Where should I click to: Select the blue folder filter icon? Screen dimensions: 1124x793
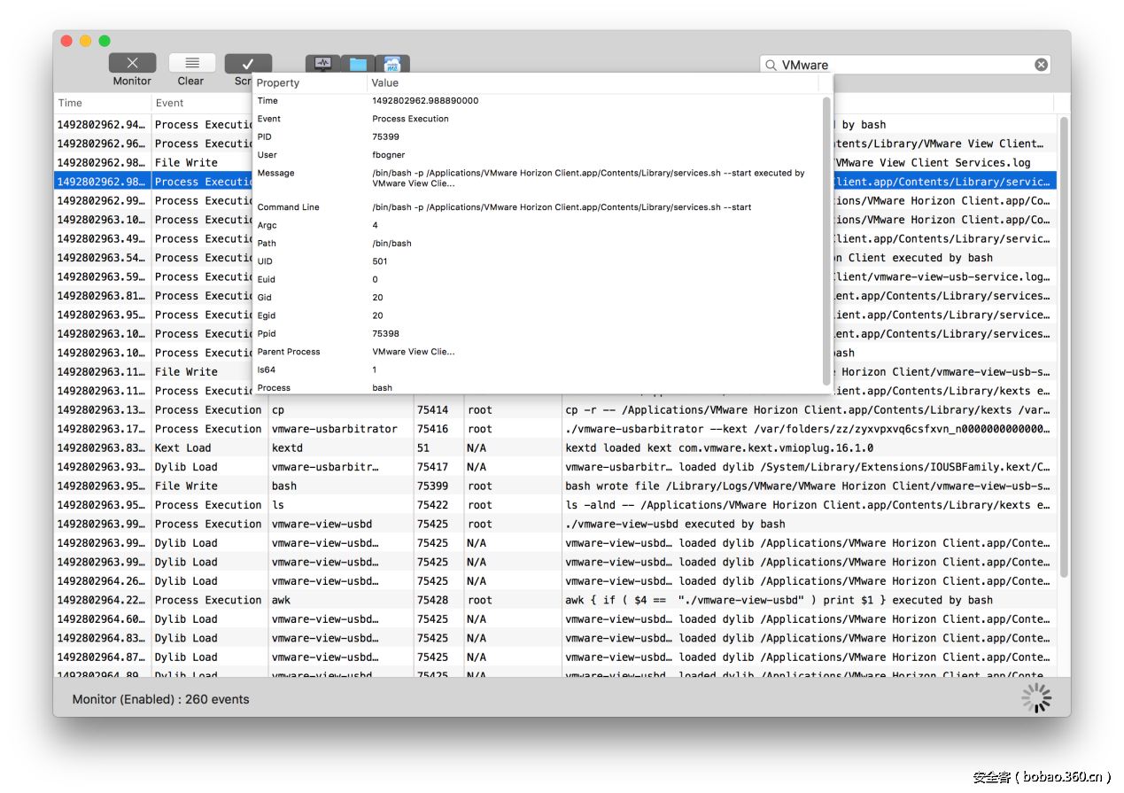tap(358, 64)
